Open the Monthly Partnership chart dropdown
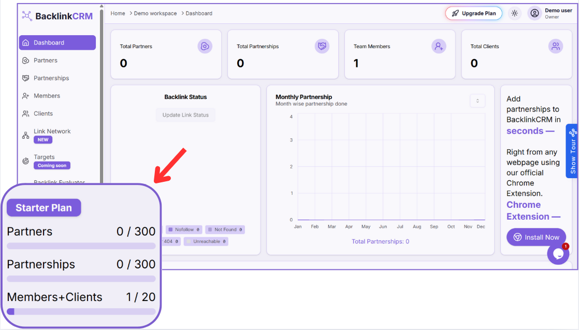This screenshot has width=579, height=330. (x=477, y=101)
